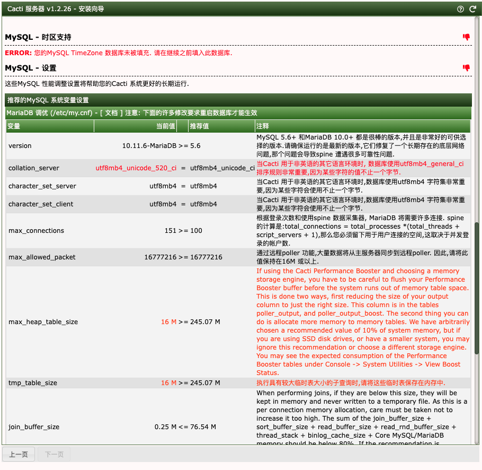Screen dimensions: 482x470
Task: Click the red tmp_table_size note text
Action: pyautogui.click(x=351, y=383)
